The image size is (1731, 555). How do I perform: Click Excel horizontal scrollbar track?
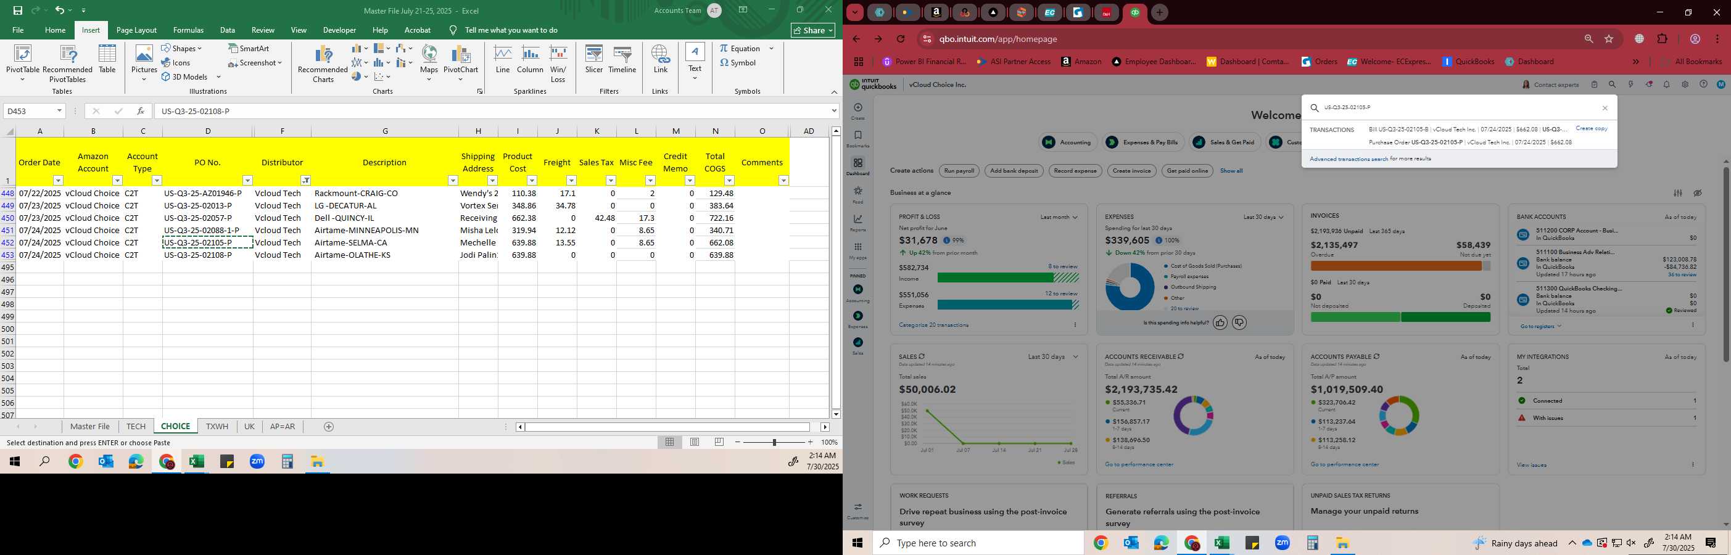point(667,427)
